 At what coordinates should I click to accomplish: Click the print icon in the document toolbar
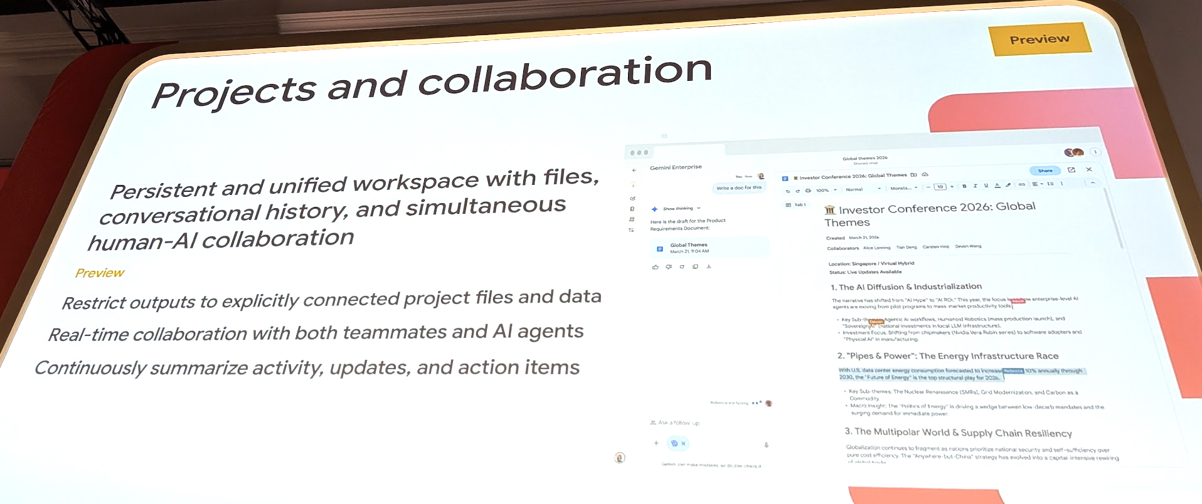click(x=808, y=190)
